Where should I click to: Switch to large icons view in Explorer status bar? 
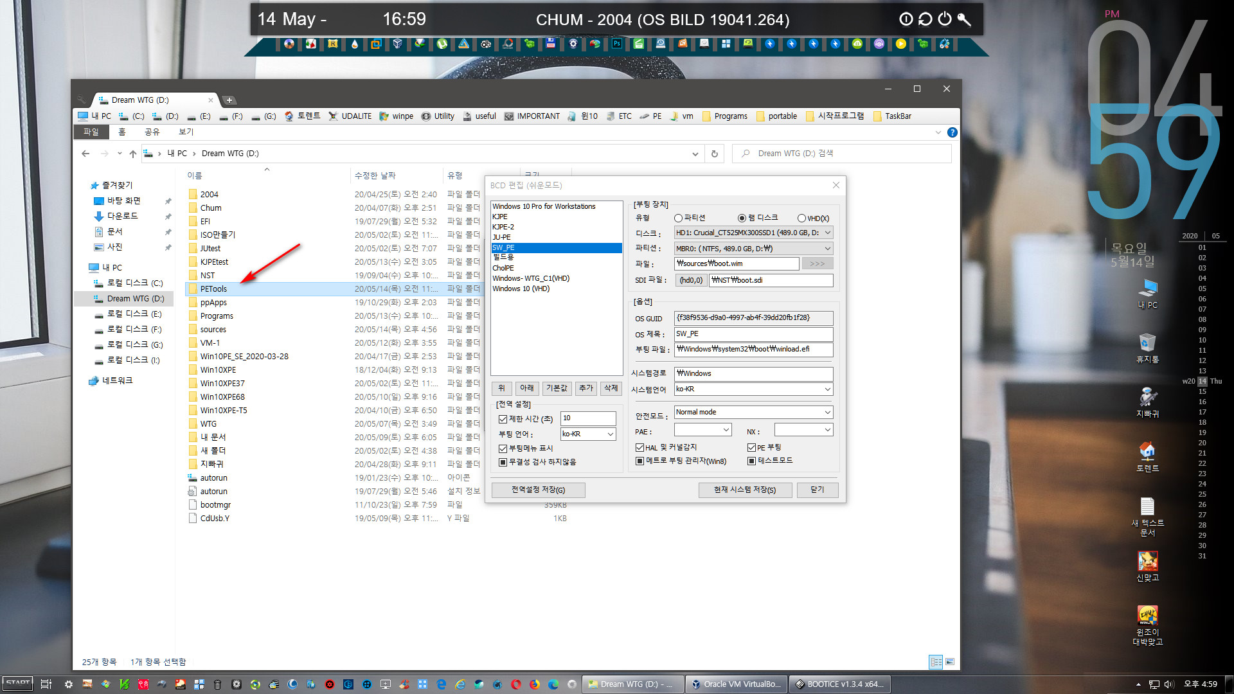(x=950, y=661)
